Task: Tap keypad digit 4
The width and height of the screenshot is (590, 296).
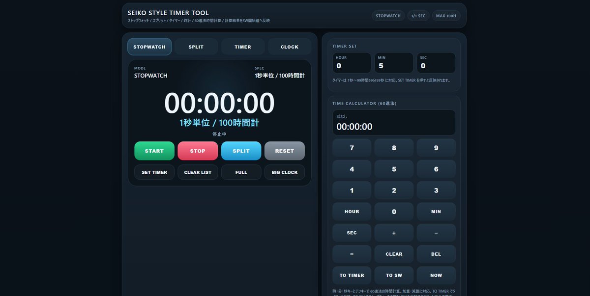Action: (352, 169)
